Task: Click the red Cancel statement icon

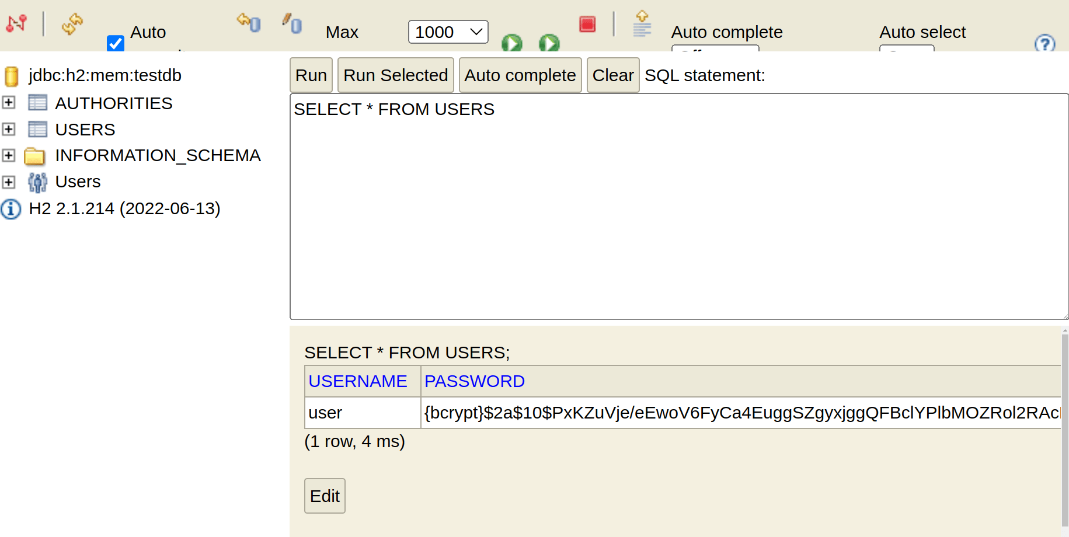Action: click(586, 25)
